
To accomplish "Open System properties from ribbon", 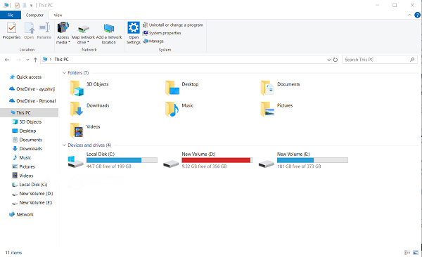I will click(x=162, y=33).
